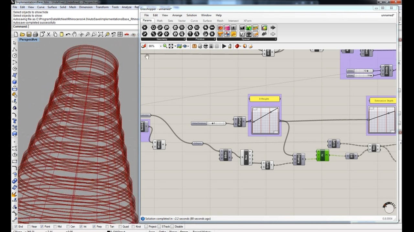Click the slider showing value 12
Screen dimensions: 414x232
point(360,71)
